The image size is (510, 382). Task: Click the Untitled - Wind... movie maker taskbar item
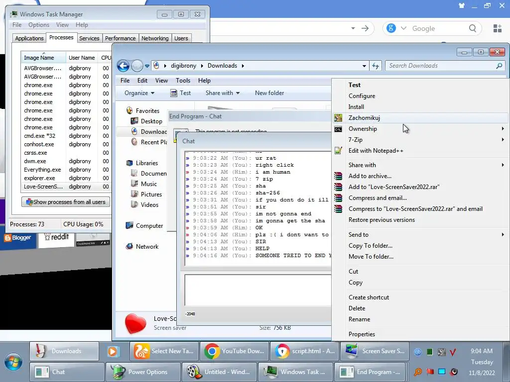pyautogui.click(x=220, y=372)
